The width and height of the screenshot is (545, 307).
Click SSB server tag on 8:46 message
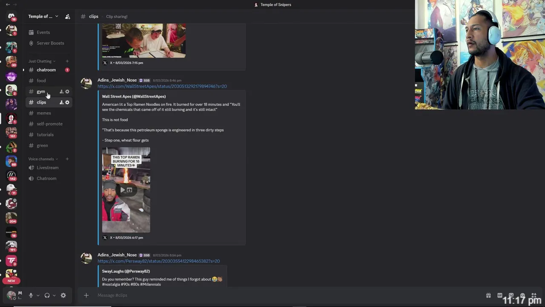pyautogui.click(x=144, y=81)
